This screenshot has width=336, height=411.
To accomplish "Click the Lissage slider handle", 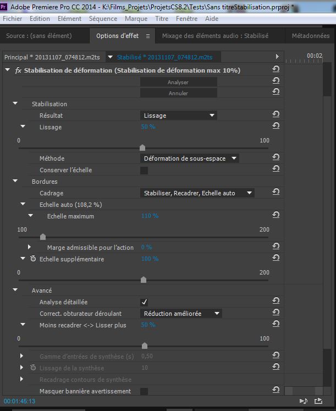I will (x=142, y=147).
